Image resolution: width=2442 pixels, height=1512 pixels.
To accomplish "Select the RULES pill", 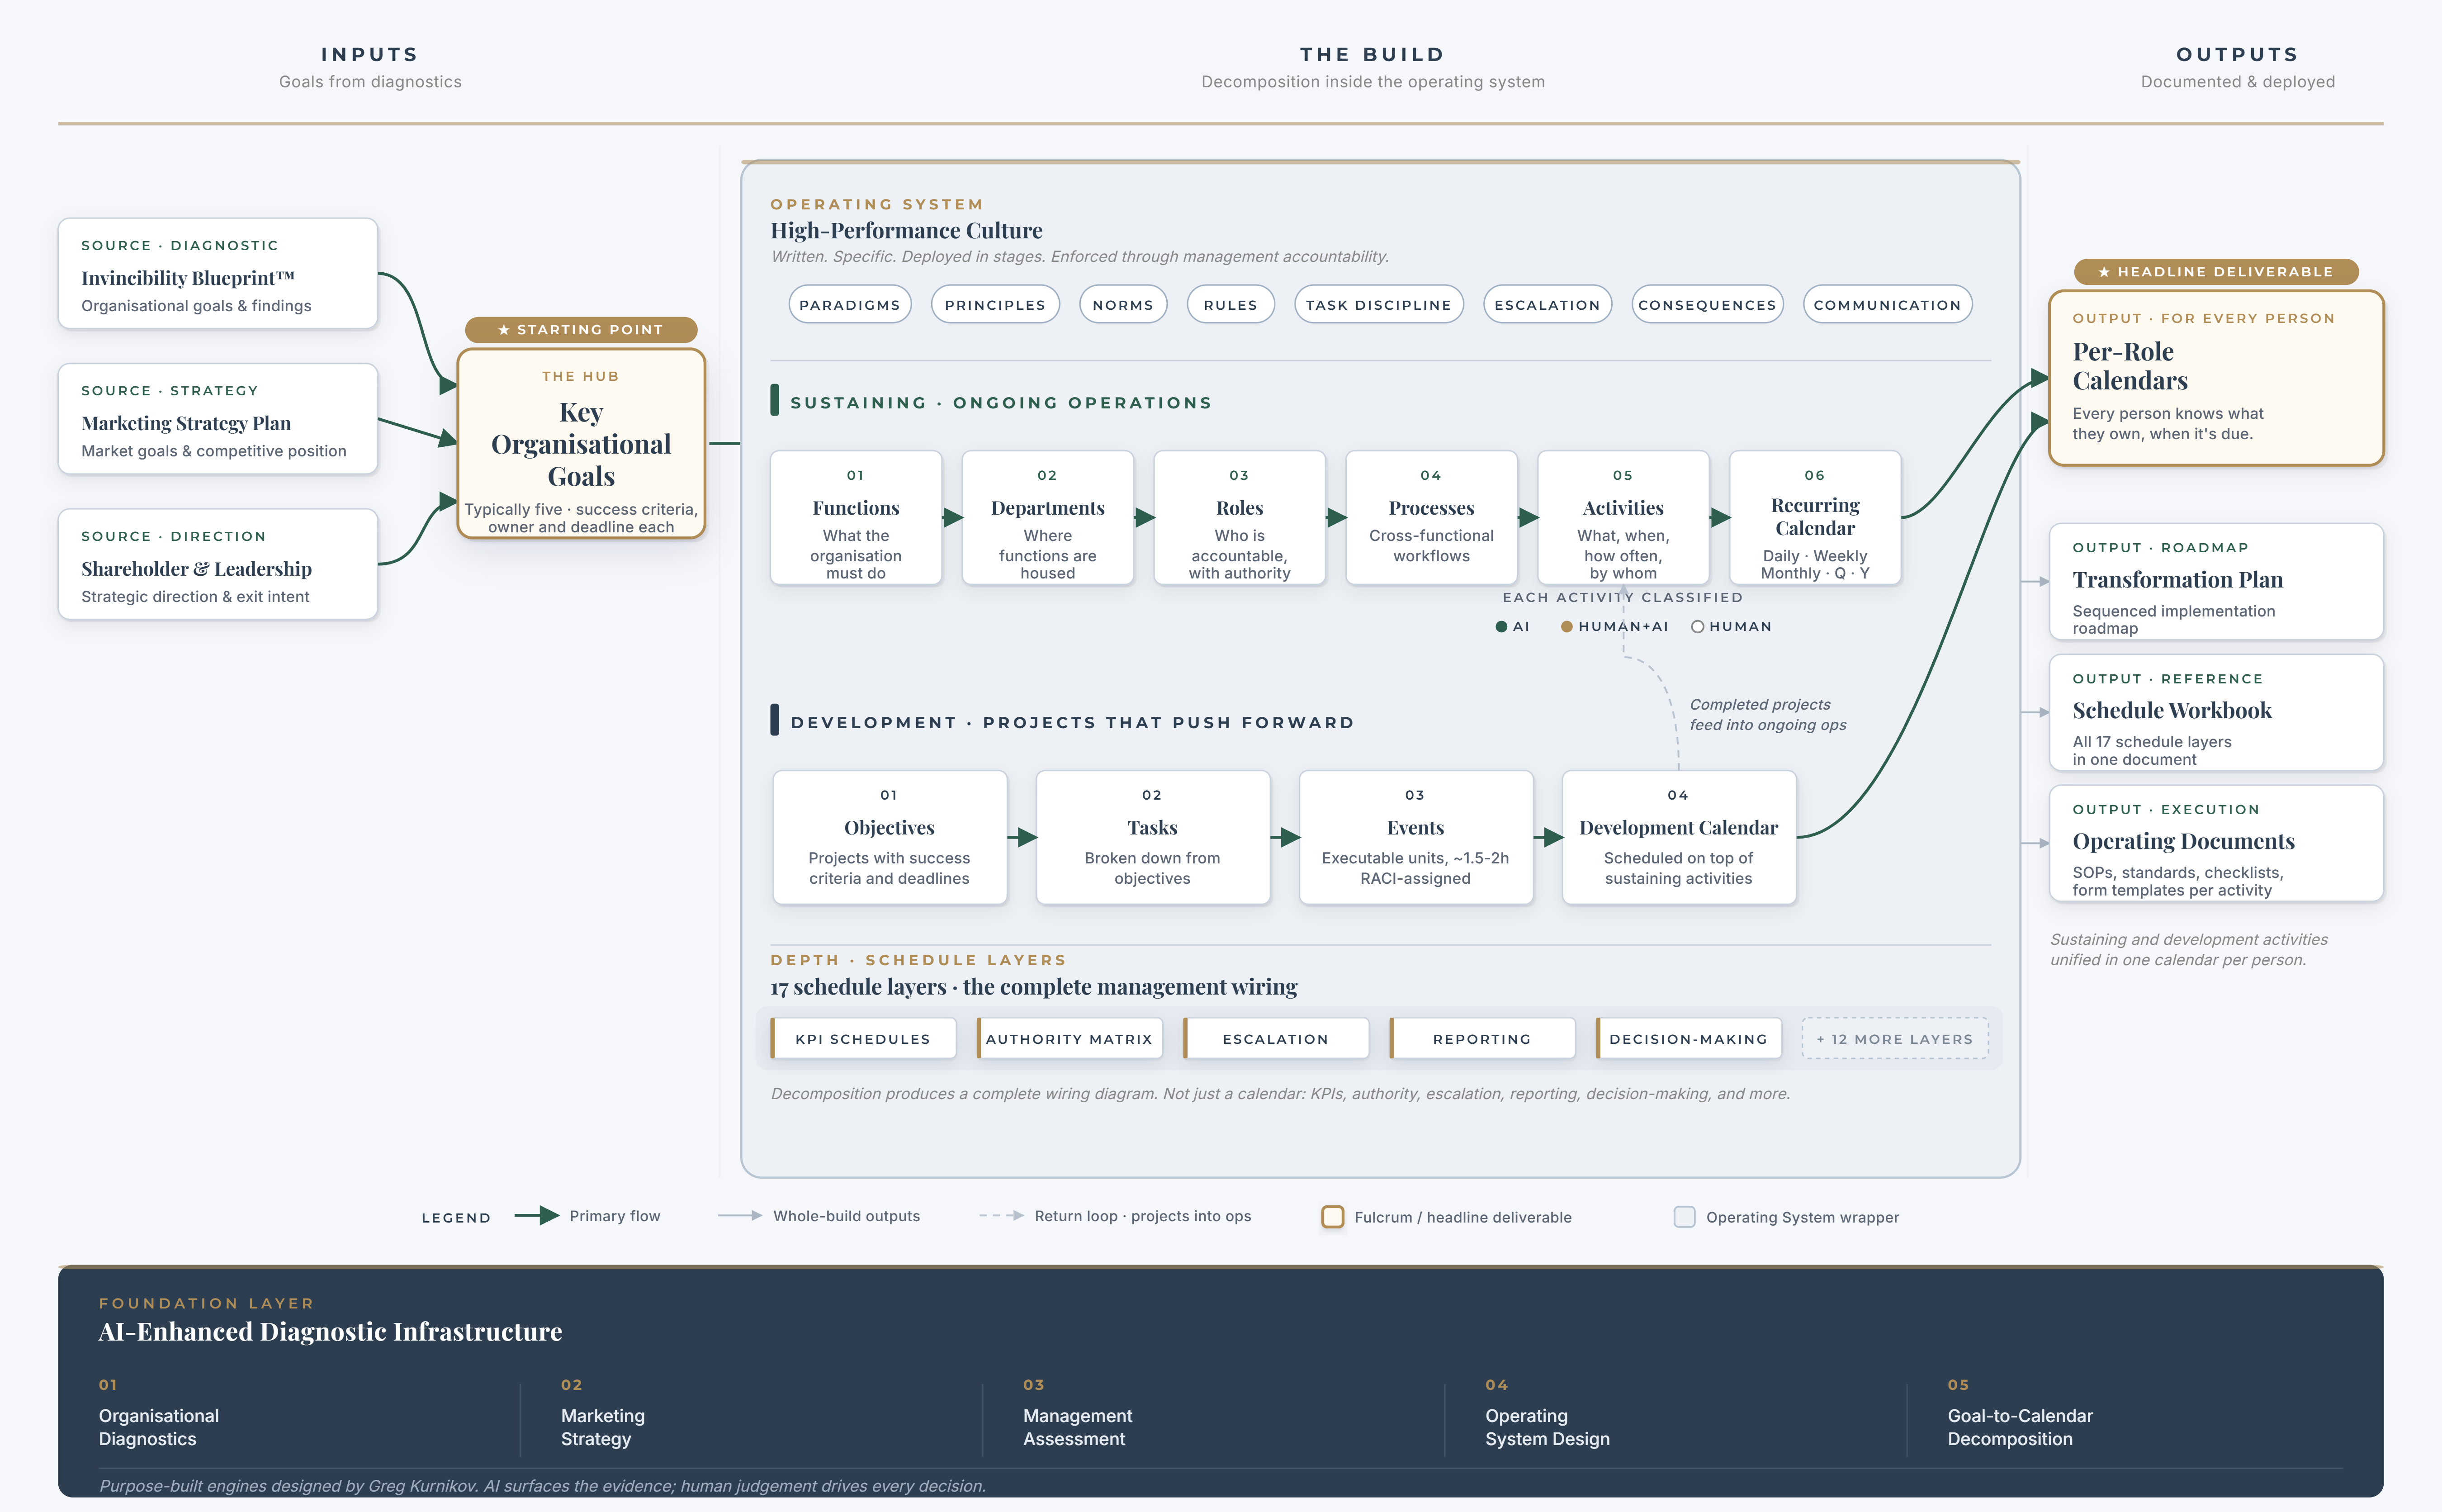I will pyautogui.click(x=1230, y=305).
